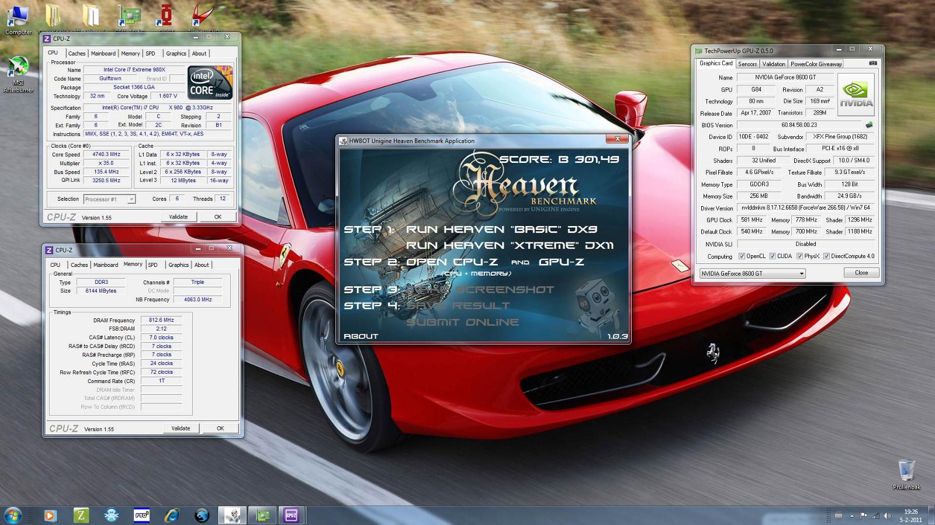Viewport: 935px width, 525px height.
Task: Run Heaven "Basic" DX9 benchmark
Action: coord(501,229)
